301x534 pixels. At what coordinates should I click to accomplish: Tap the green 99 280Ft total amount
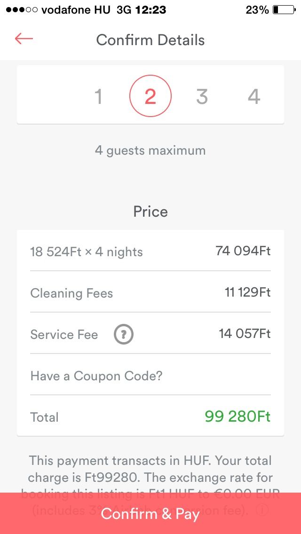(x=238, y=416)
